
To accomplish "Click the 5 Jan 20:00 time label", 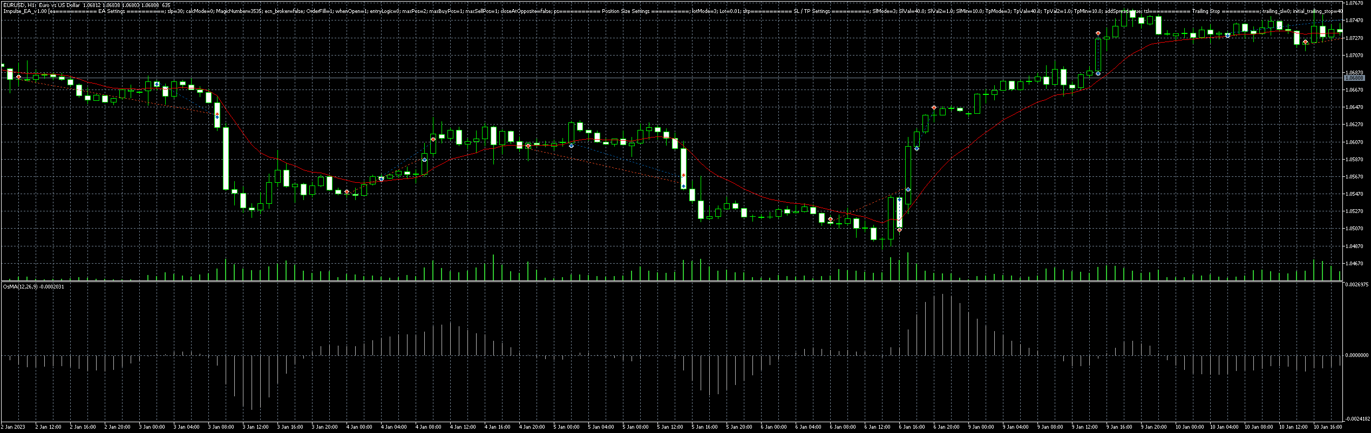I will click(x=739, y=427).
